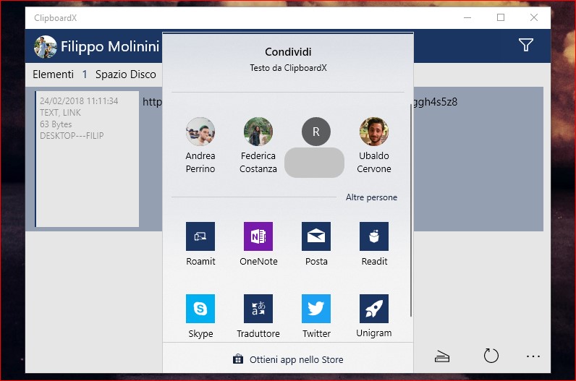Click the Elementi label
The height and width of the screenshot is (381, 576).
[54, 74]
